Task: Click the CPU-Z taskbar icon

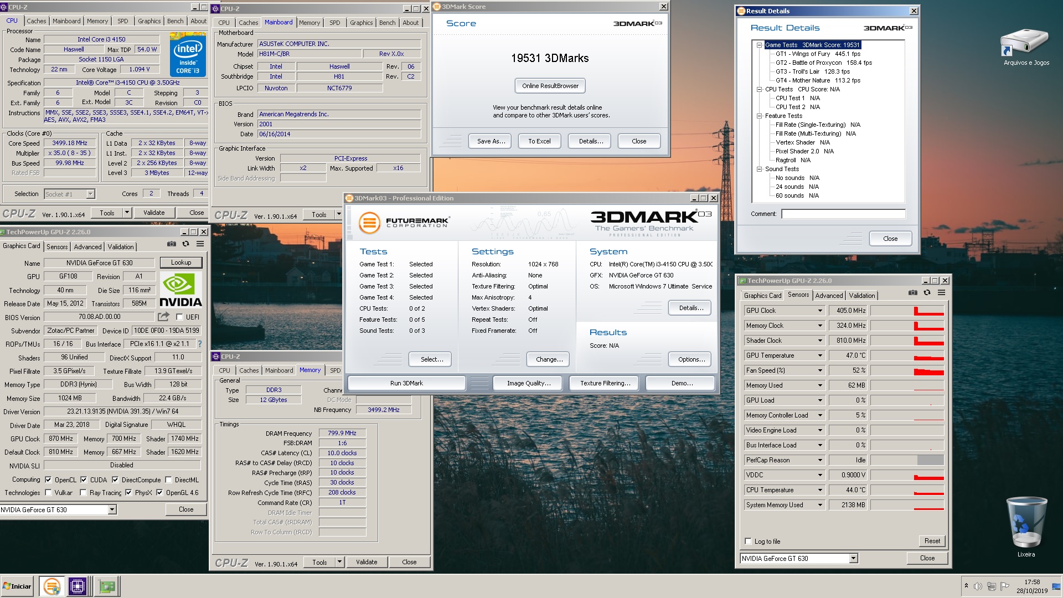Action: coord(77,586)
